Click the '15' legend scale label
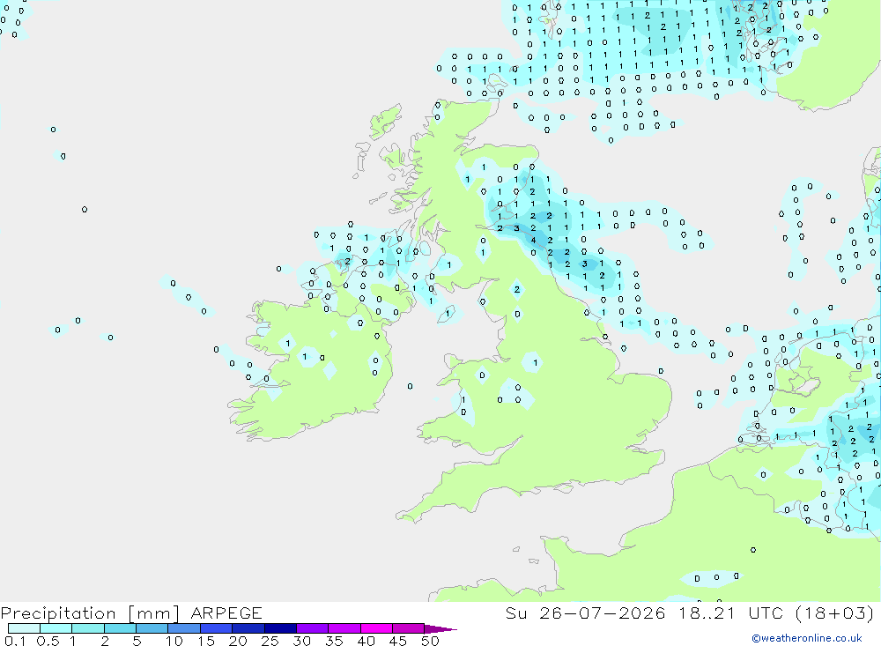Viewport: 881px width, 646px height. pyautogui.click(x=206, y=641)
